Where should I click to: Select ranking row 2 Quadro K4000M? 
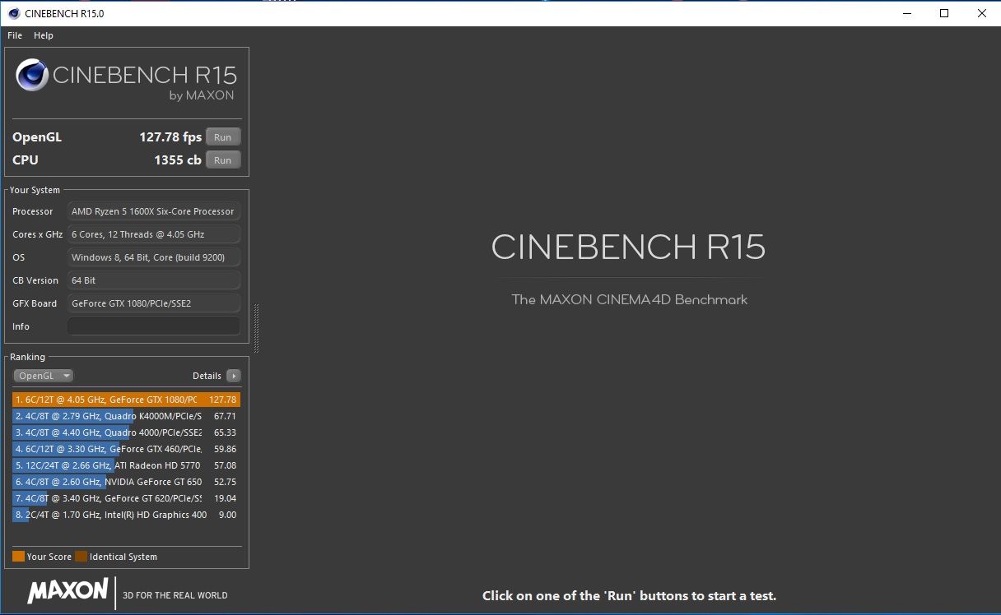[127, 416]
